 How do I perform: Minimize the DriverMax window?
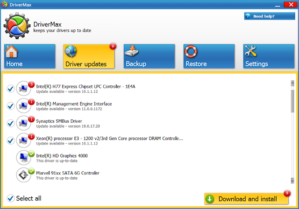pos(278,5)
